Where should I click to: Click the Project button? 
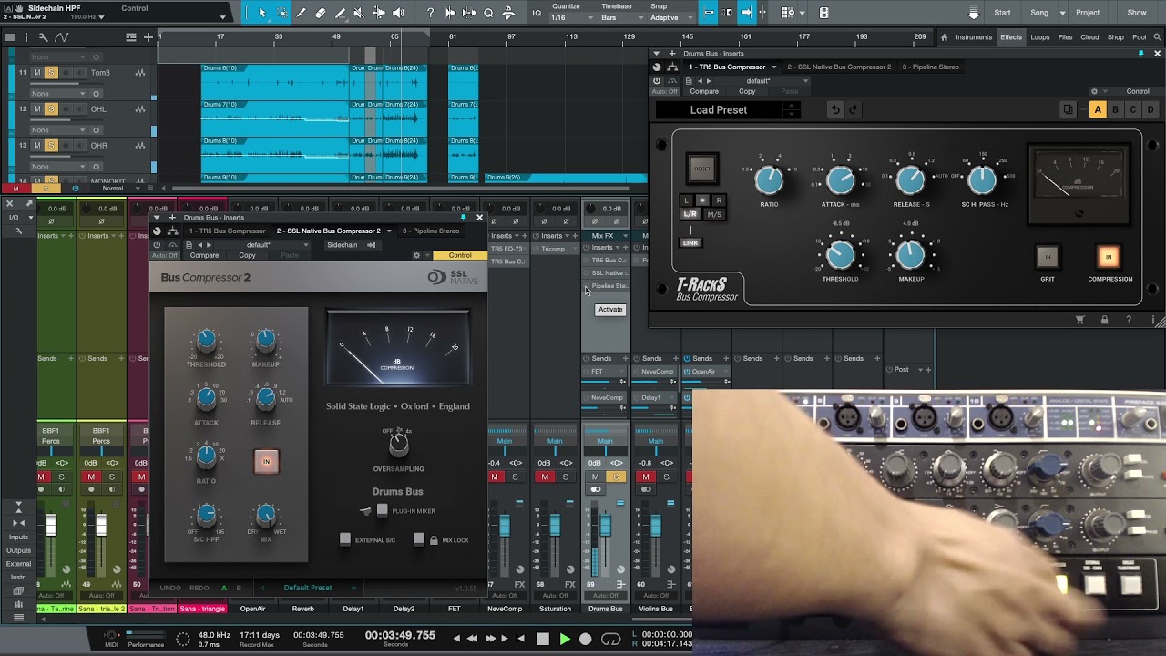pyautogui.click(x=1088, y=13)
